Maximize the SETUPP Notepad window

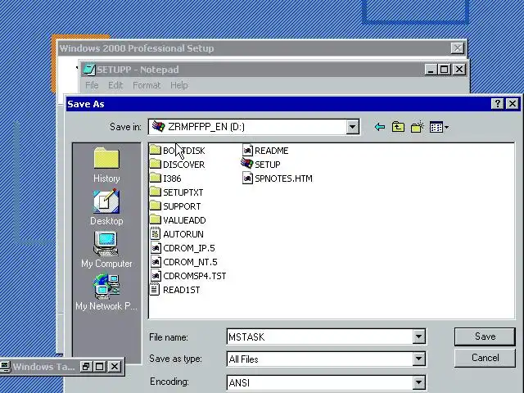coord(444,70)
